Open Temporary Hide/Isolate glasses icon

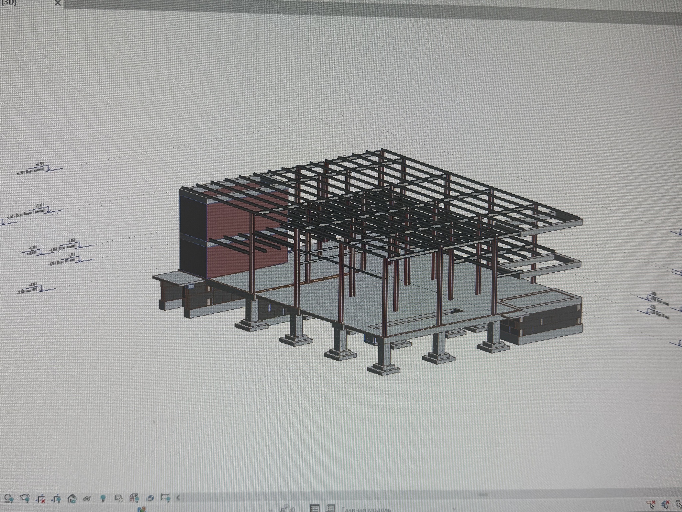pyautogui.click(x=87, y=498)
